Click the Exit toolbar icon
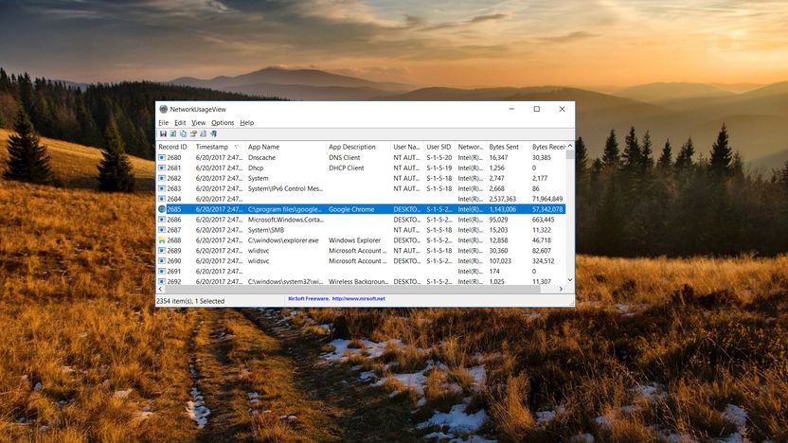This screenshot has height=443, width=788. (x=213, y=133)
